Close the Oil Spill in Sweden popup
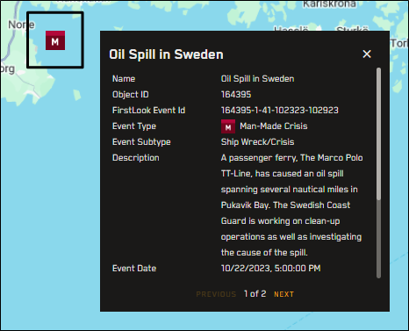Screen dimensions: 409x331 coord(367,54)
